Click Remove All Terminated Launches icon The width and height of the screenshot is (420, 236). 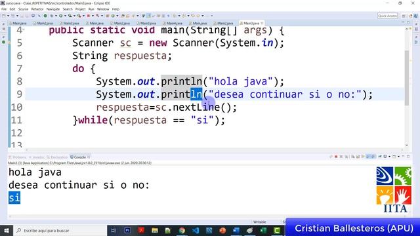(346, 157)
